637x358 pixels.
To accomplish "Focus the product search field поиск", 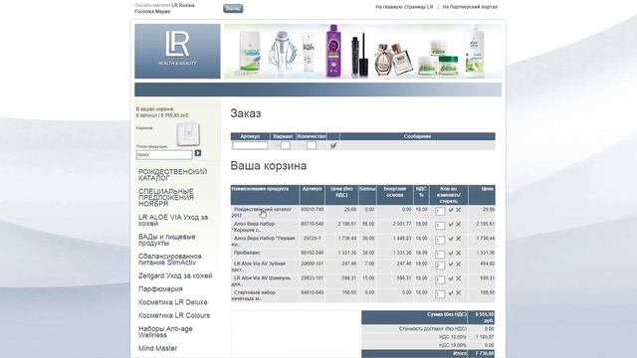I will [164, 155].
